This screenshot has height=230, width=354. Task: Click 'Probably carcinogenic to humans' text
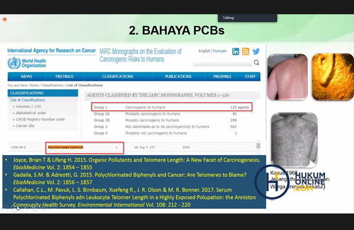coord(153,114)
